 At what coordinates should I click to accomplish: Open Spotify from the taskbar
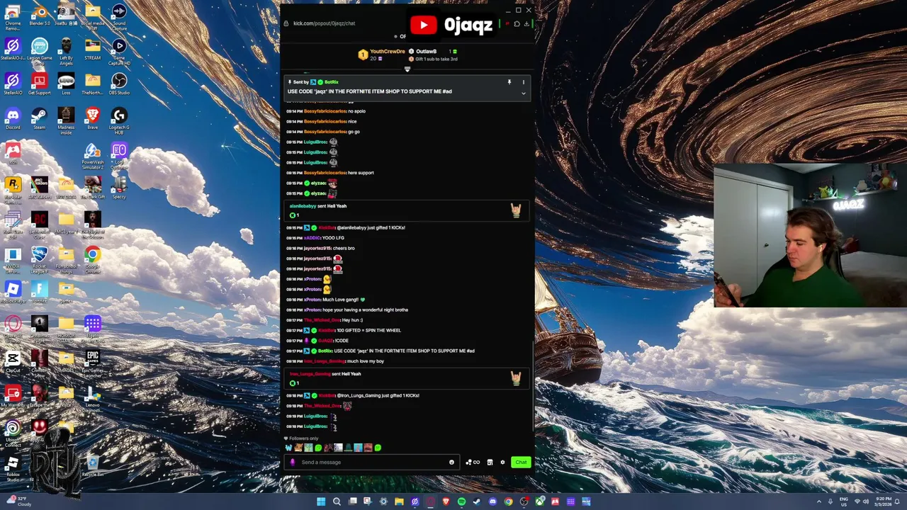pyautogui.click(x=461, y=501)
